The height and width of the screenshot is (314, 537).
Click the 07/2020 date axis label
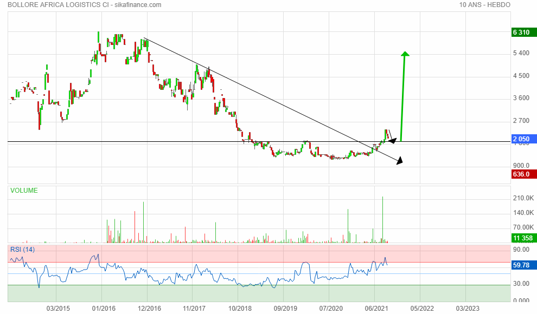pyautogui.click(x=331, y=309)
